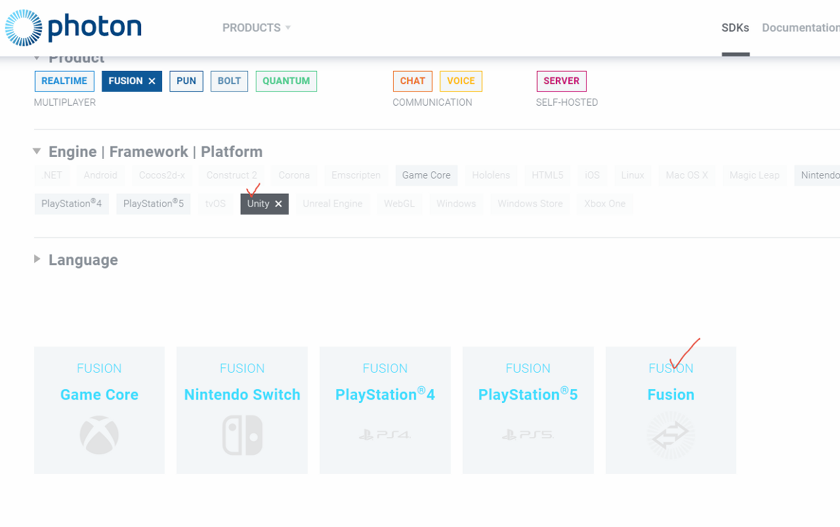
Task: Click the PS5 logo icon
Action: point(528,434)
